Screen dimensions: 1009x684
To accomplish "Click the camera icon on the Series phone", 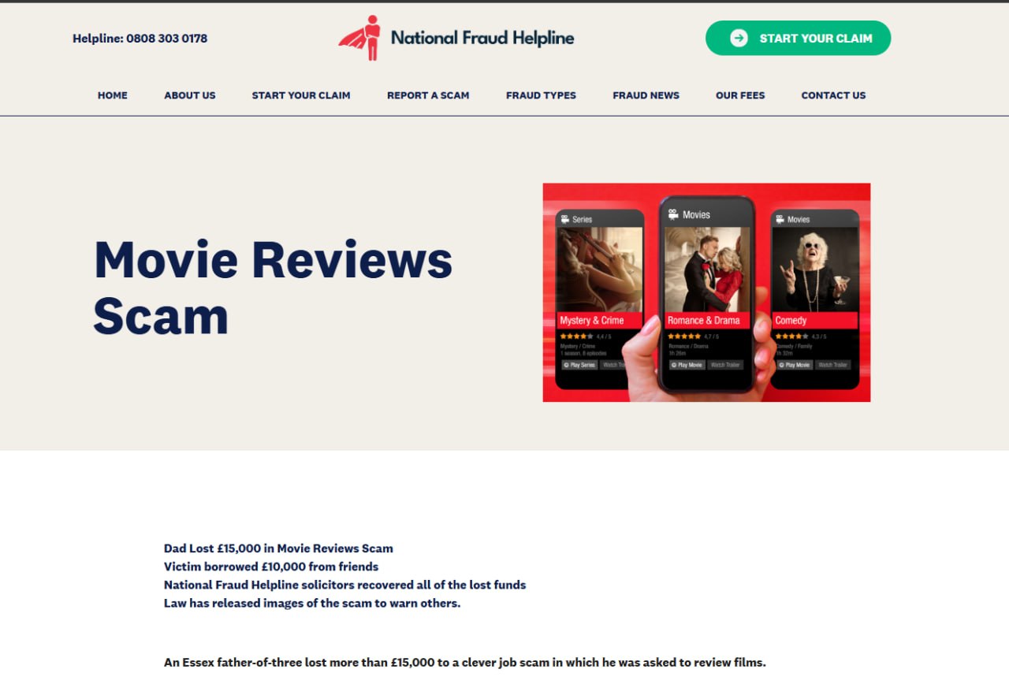I will coord(565,219).
